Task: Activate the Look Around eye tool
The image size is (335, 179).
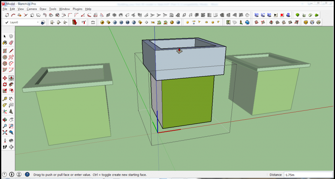Action: (11, 141)
